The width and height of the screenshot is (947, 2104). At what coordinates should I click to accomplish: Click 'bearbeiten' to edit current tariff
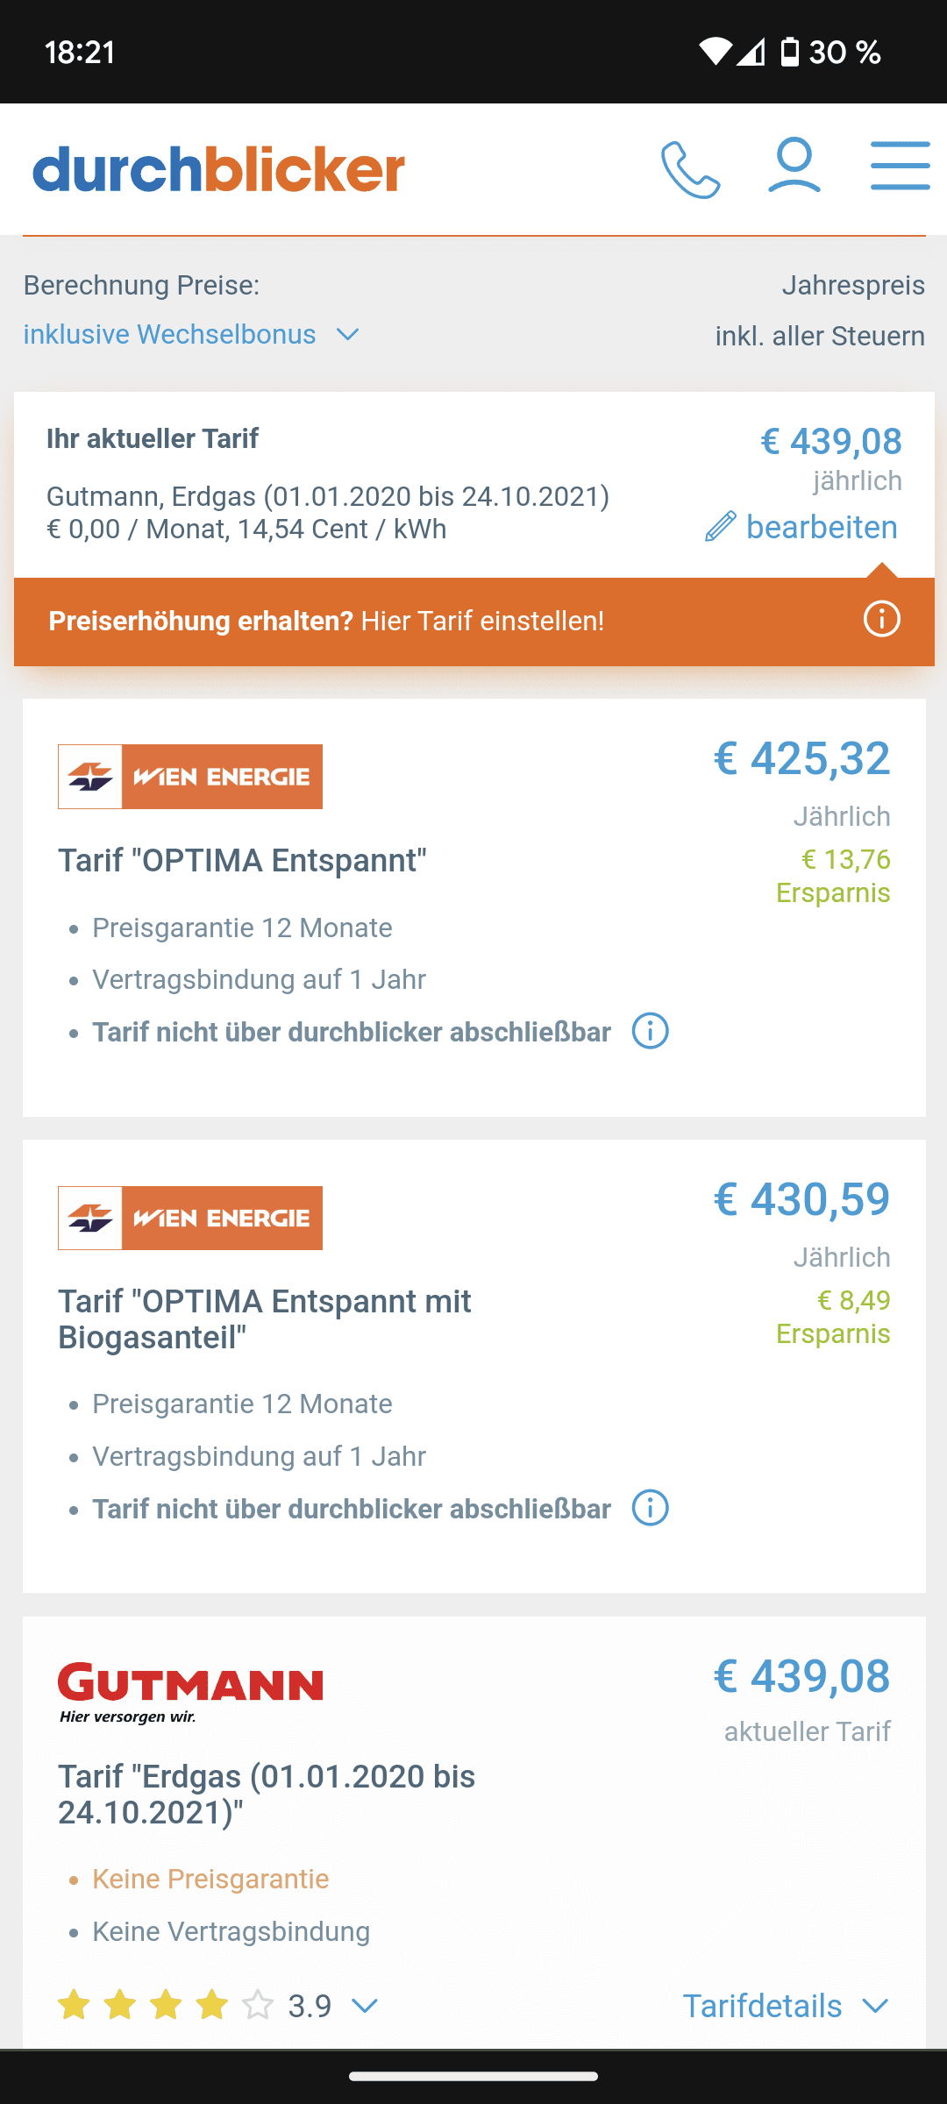click(821, 528)
